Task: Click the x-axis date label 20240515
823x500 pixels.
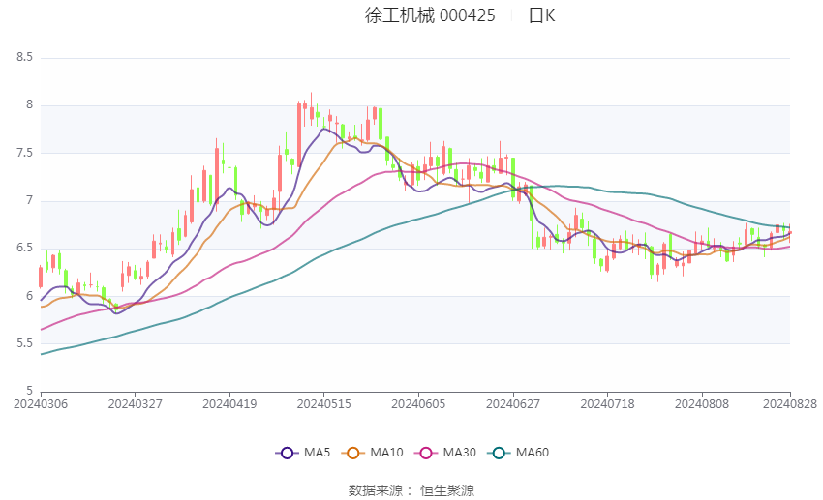Action: click(323, 404)
